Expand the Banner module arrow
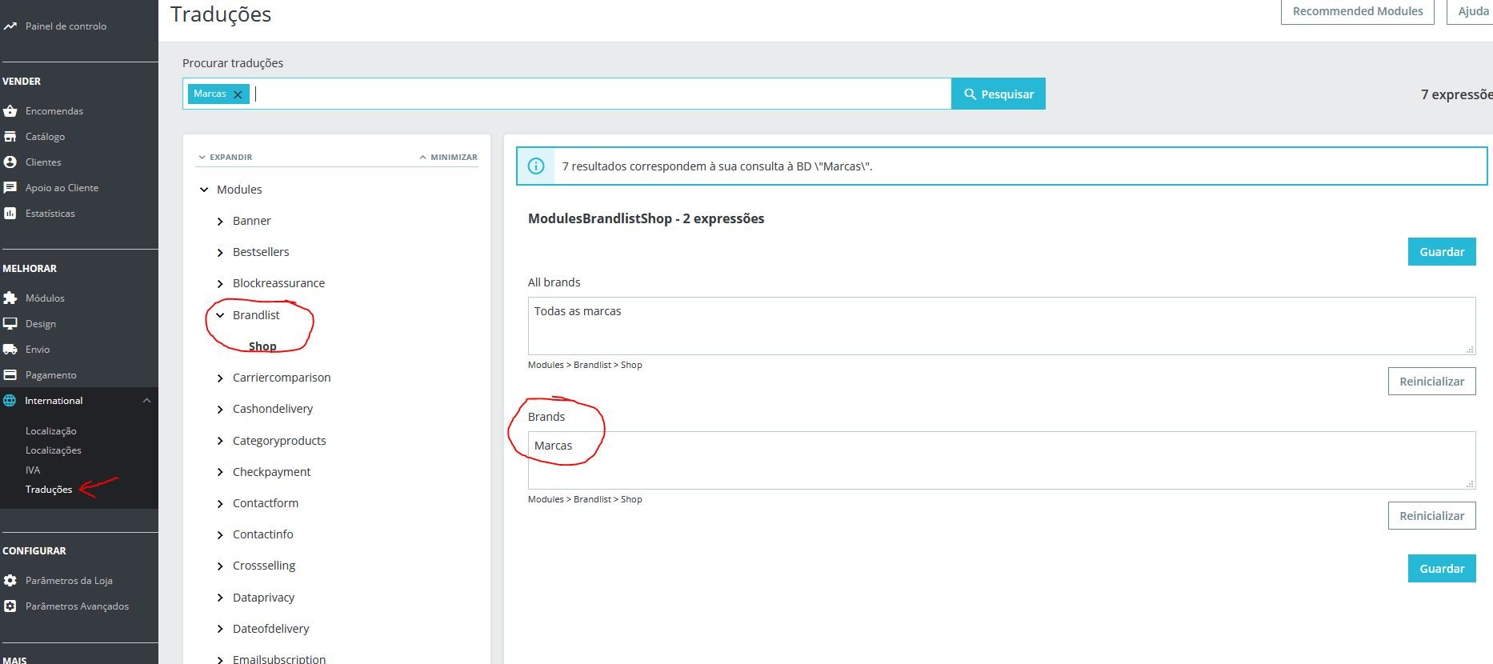This screenshot has height=664, width=1493. click(220, 222)
